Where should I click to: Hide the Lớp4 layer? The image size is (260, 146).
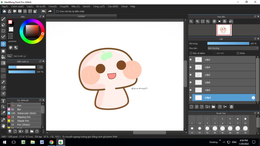coord(190,67)
